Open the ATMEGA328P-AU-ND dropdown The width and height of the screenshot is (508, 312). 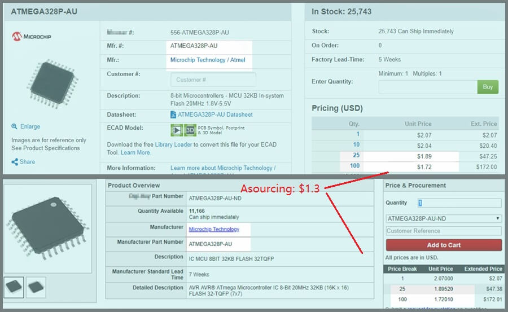tap(444, 219)
